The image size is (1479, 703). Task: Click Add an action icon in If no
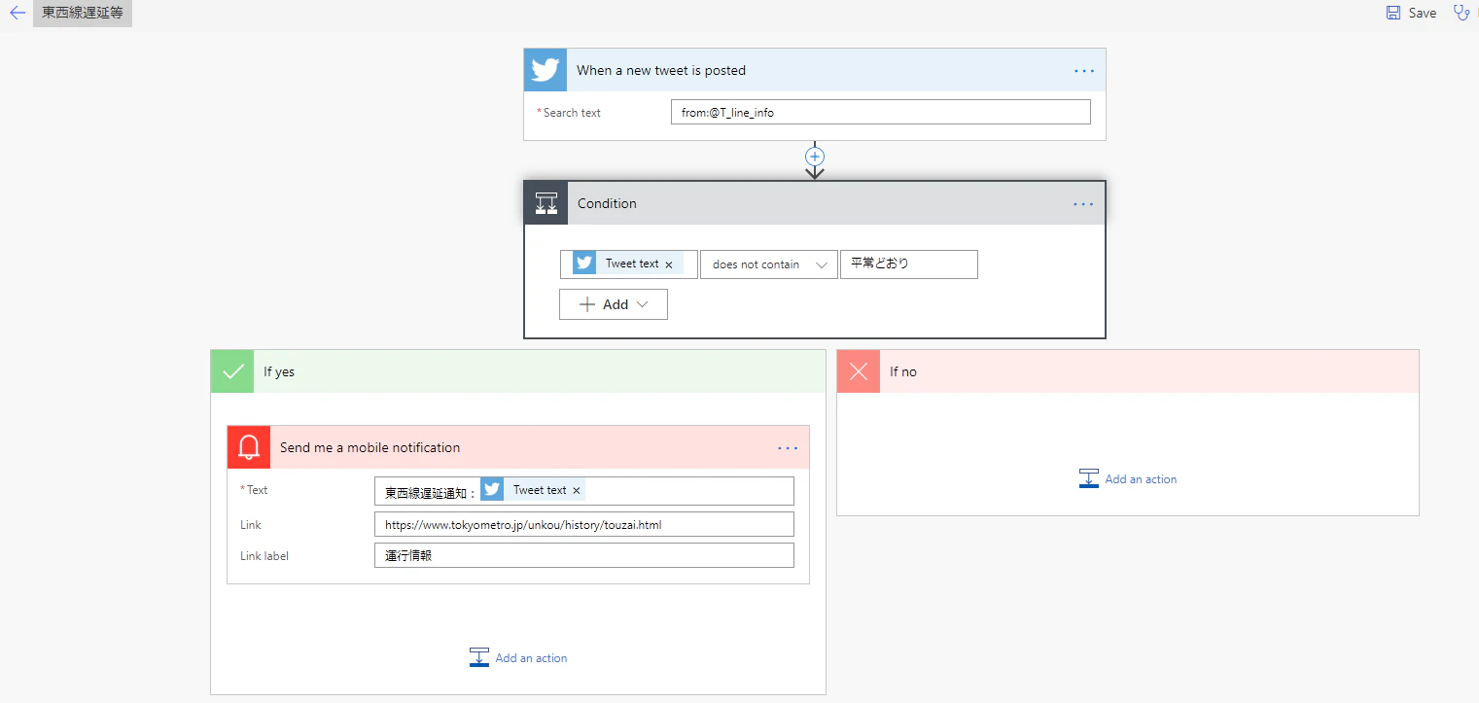coord(1089,478)
